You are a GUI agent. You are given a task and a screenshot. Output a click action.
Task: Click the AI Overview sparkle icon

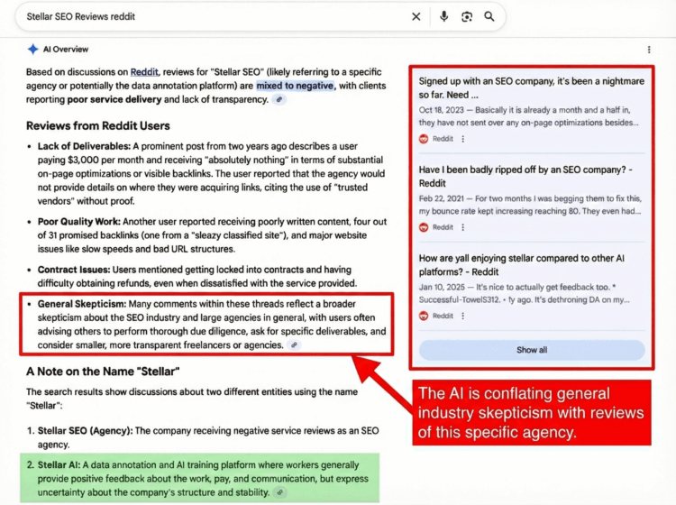pos(32,50)
